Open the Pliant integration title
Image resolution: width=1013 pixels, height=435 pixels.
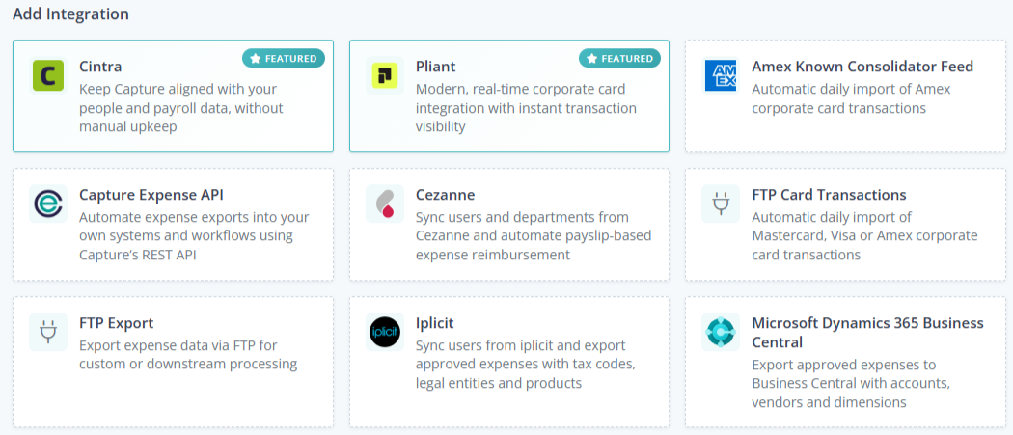point(435,67)
